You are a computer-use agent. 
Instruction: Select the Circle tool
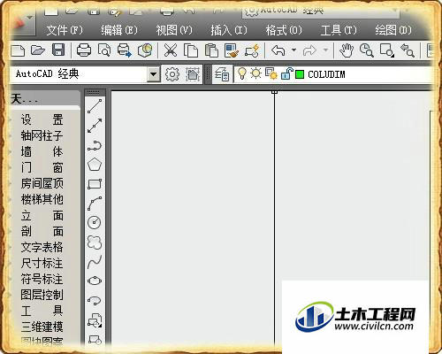tap(95, 222)
